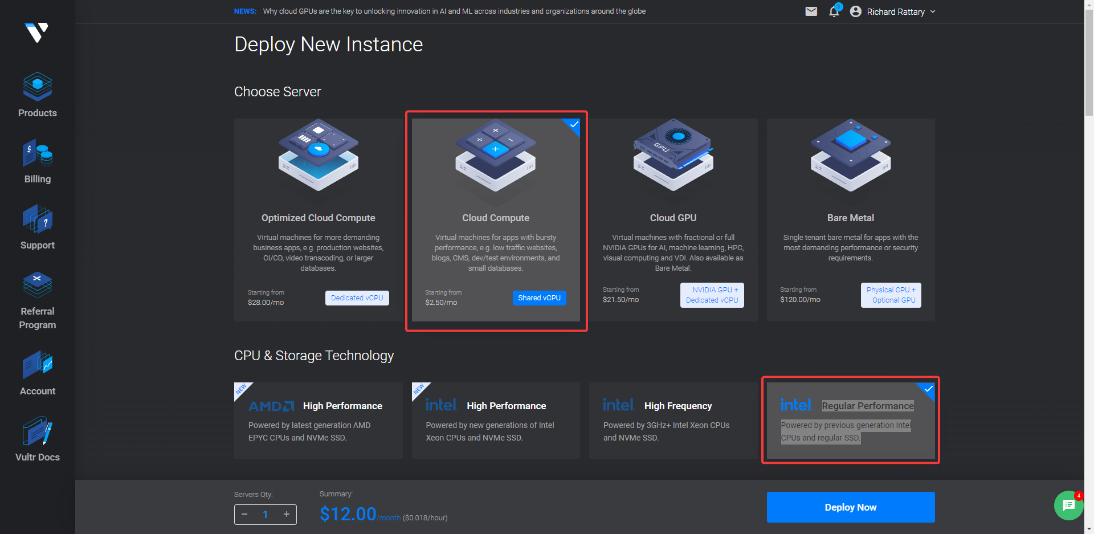Select Optimized Cloud Compute server option
This screenshot has height=534, width=1094.
pyautogui.click(x=319, y=220)
